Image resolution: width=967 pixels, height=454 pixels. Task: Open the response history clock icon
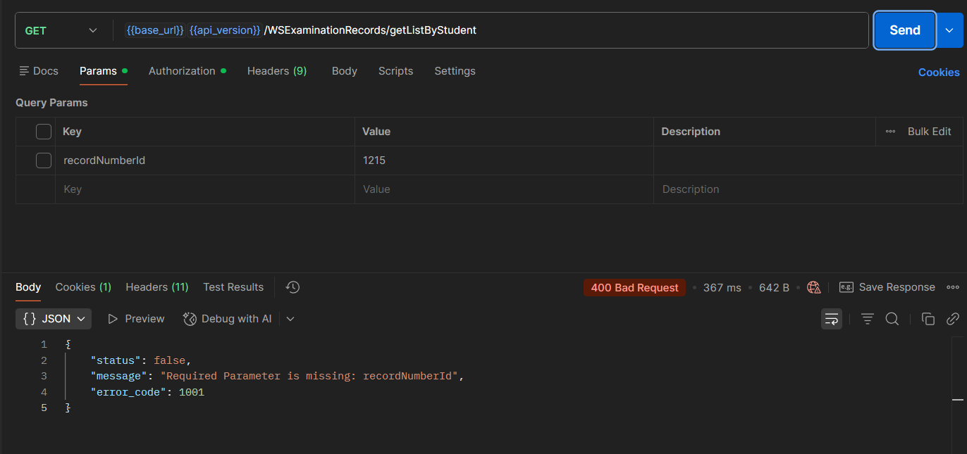coord(293,287)
